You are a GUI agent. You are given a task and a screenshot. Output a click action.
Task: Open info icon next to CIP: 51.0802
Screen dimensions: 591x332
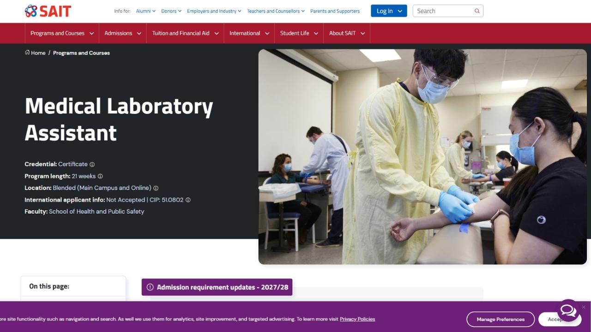pos(188,200)
